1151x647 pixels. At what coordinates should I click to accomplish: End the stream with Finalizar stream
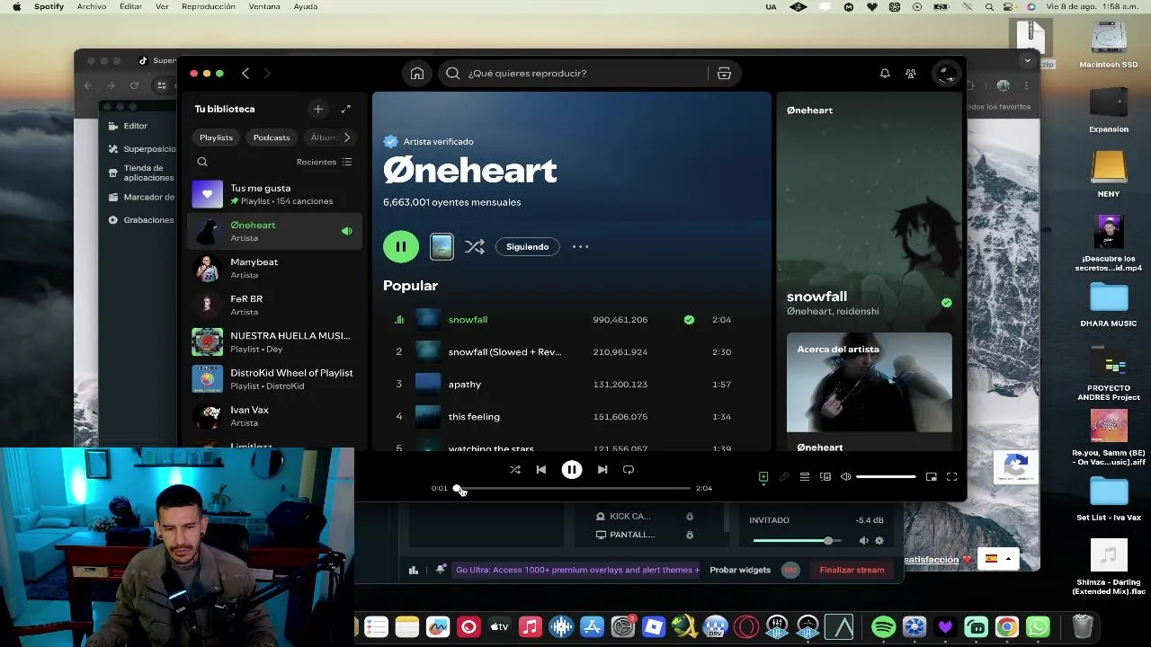coord(852,570)
